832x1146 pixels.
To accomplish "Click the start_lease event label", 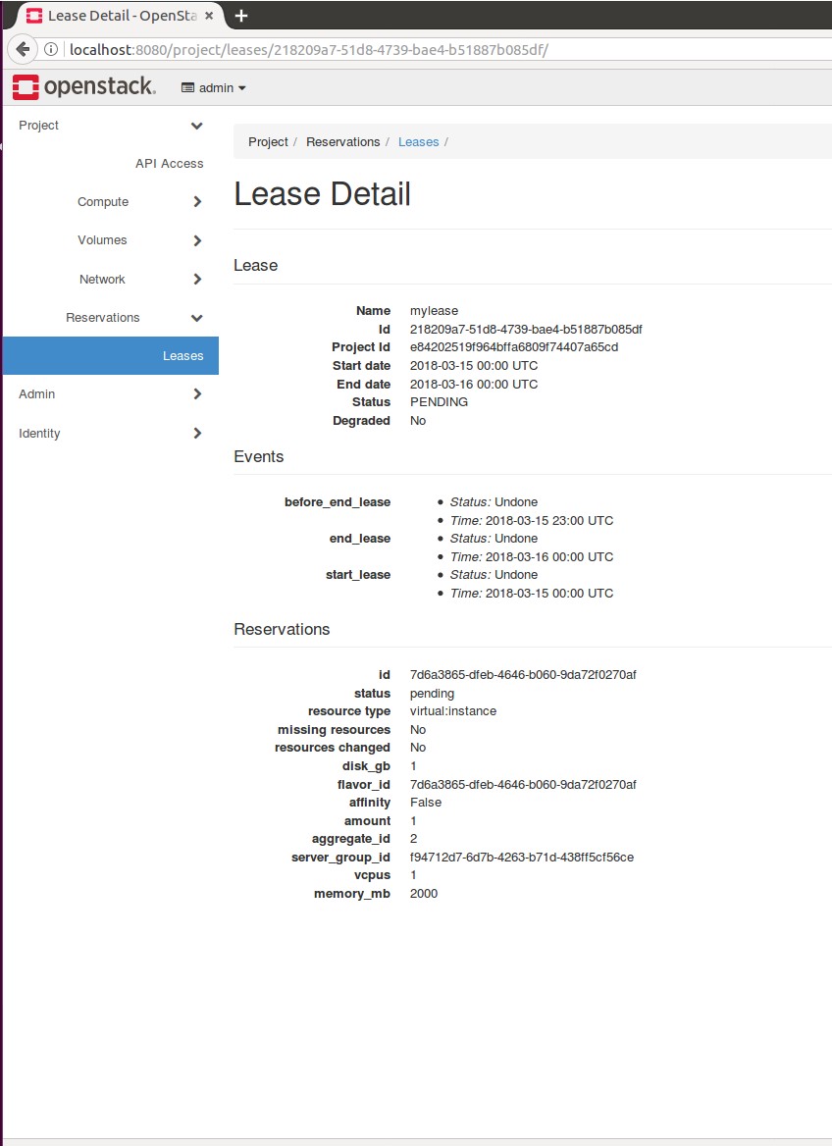I will point(358,575).
